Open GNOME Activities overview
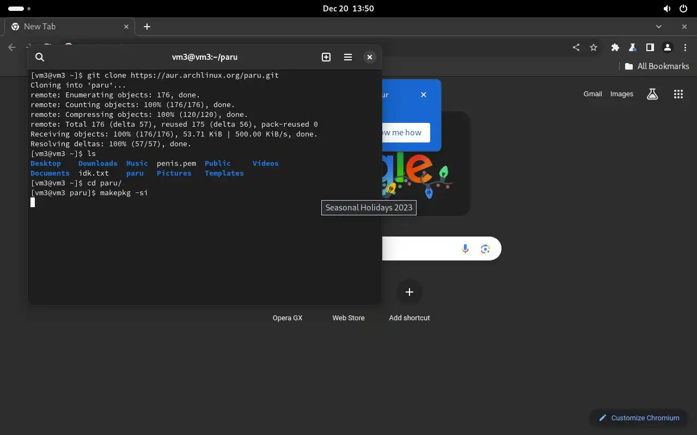The width and height of the screenshot is (697, 435). pyautogui.click(x=20, y=9)
